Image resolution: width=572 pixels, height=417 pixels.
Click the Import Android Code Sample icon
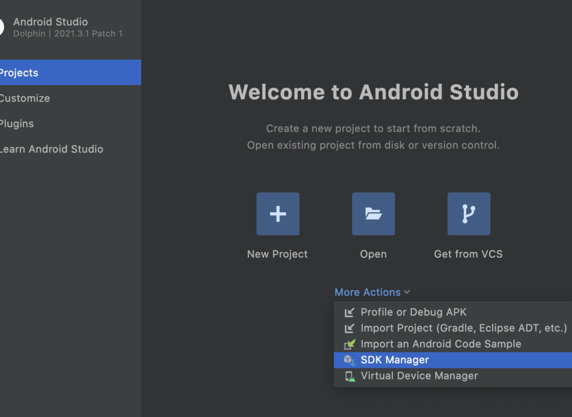point(350,344)
